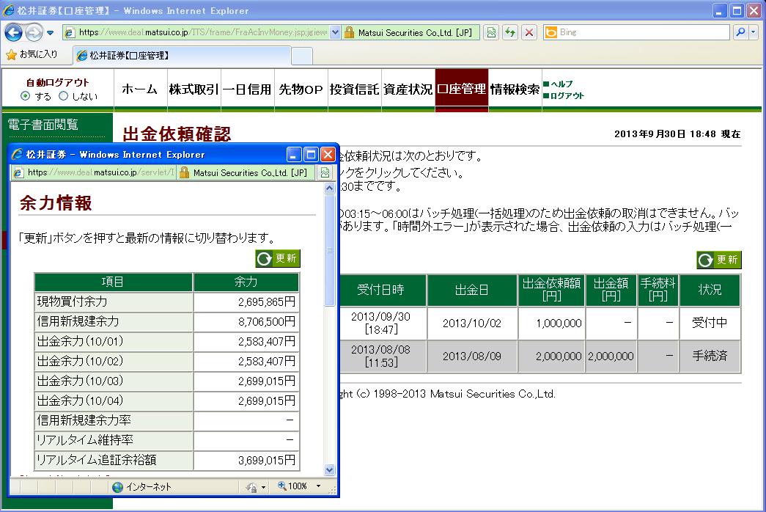Click the Refresh icon in address bar

pos(510,32)
